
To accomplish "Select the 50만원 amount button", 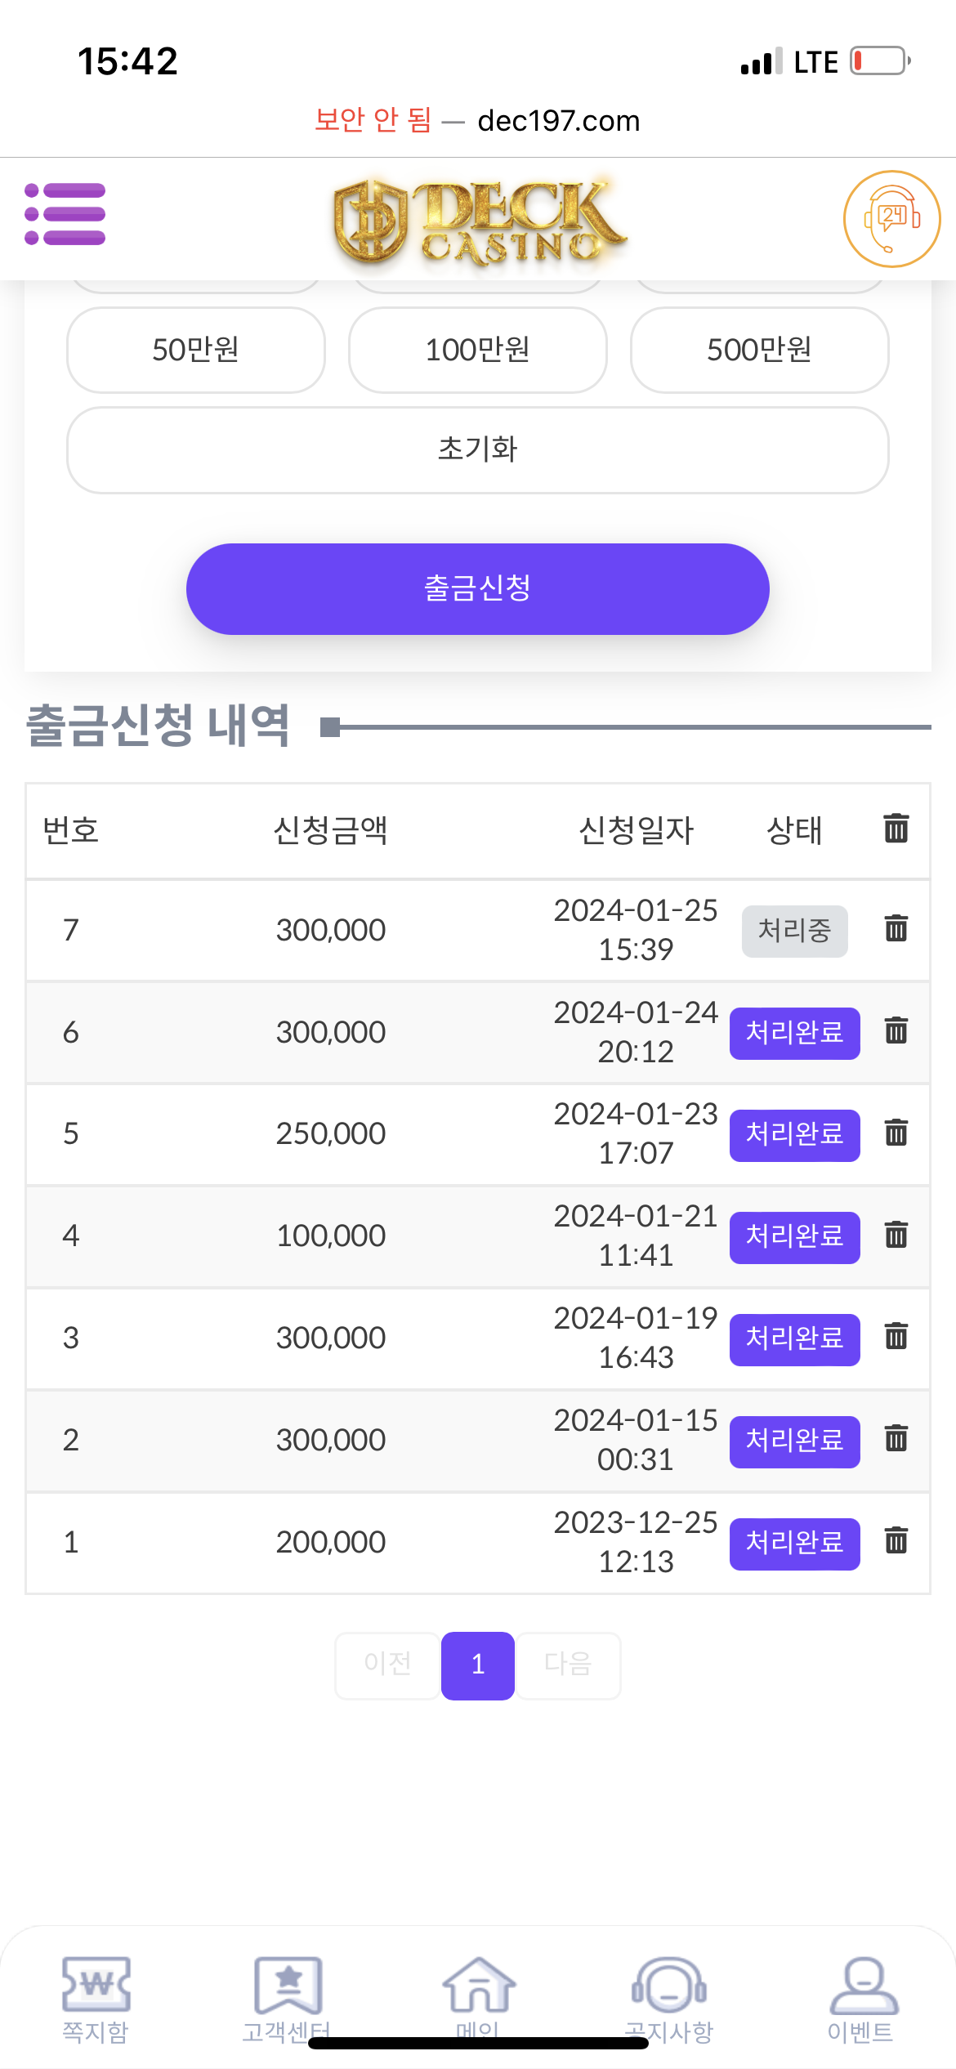I will point(196,350).
